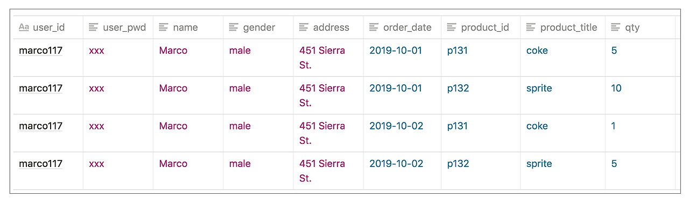Click the text icon beside user_pwd header
The height and width of the screenshot is (204, 689).
pyautogui.click(x=94, y=27)
